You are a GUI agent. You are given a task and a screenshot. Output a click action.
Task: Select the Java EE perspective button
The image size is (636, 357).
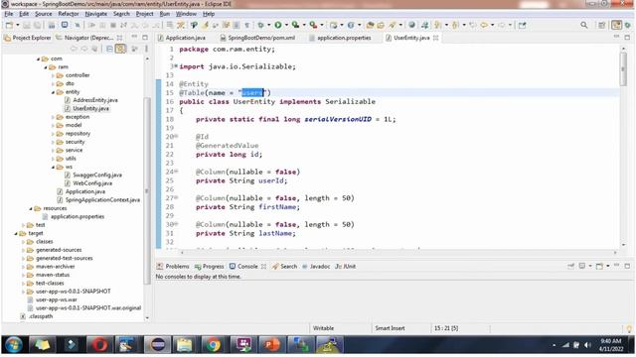point(616,25)
